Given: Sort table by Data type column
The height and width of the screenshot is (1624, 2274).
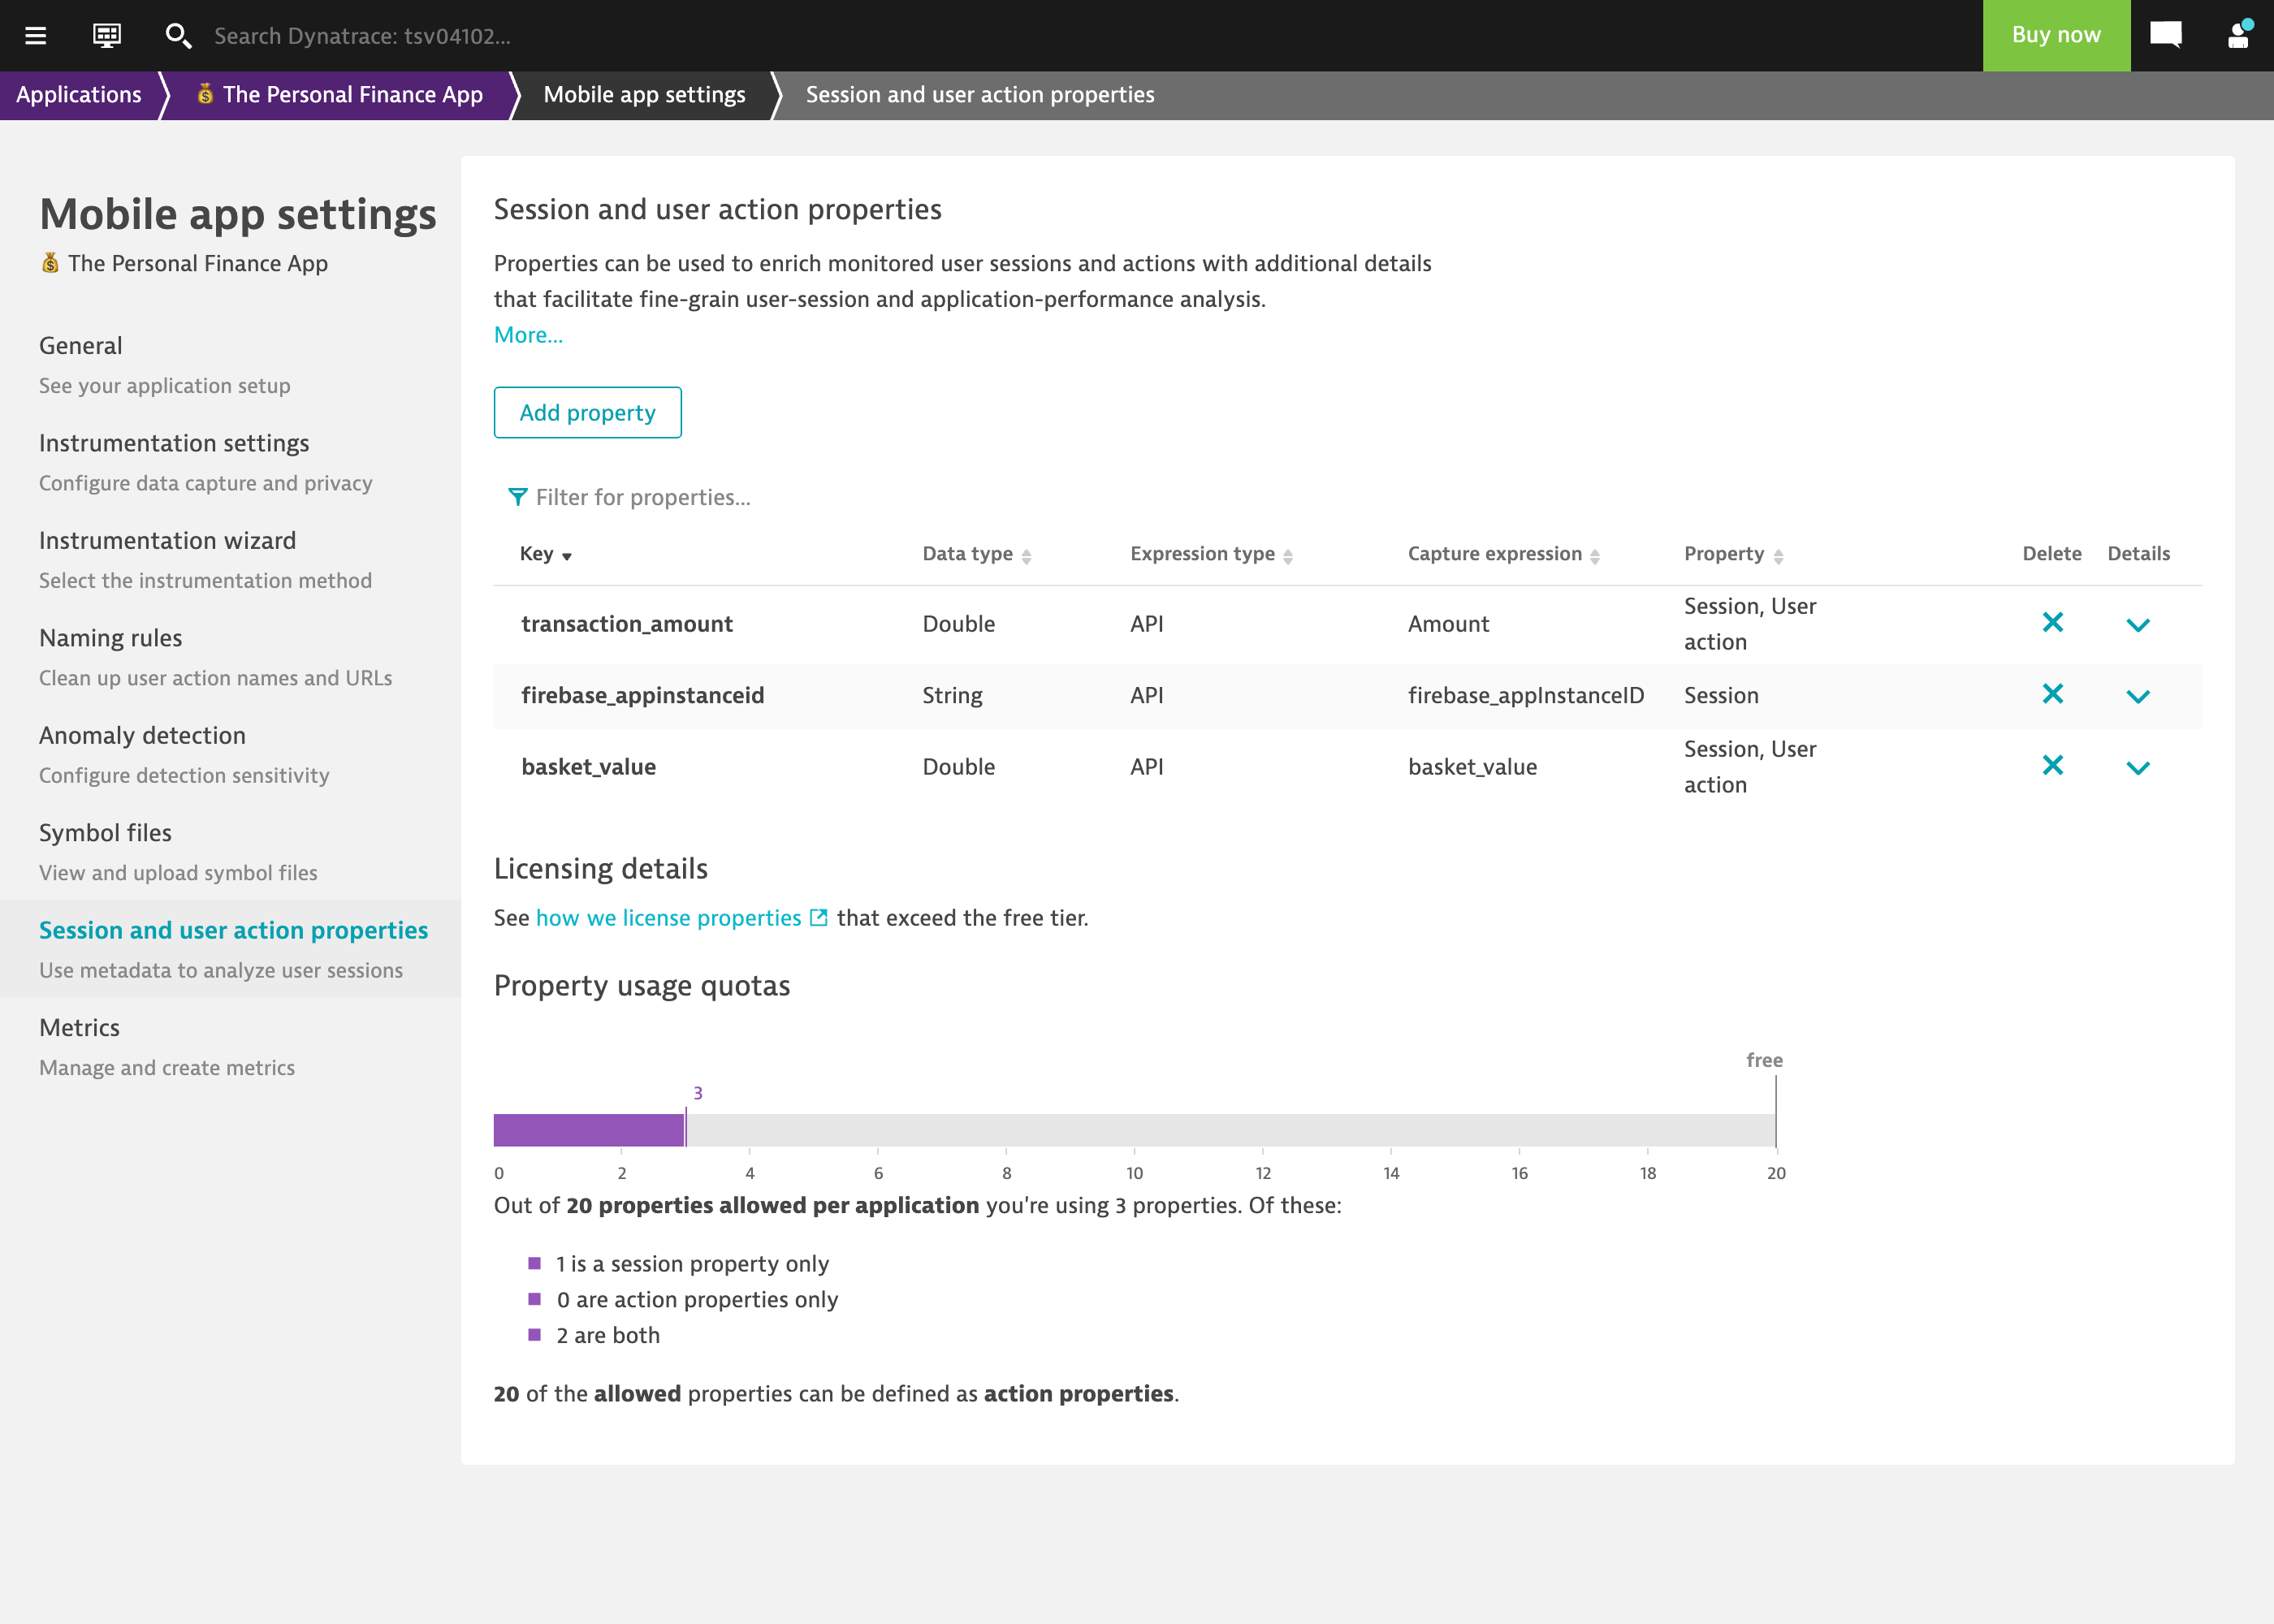Looking at the screenshot, I should click(976, 554).
